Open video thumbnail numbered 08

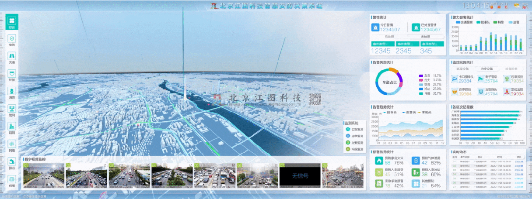(x=342, y=176)
